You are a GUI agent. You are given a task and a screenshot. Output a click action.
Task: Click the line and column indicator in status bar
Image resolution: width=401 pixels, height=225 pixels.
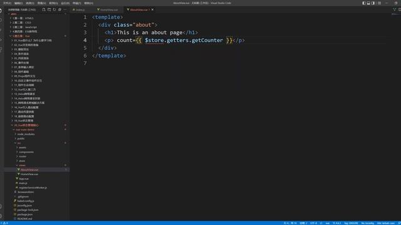coord(290,223)
